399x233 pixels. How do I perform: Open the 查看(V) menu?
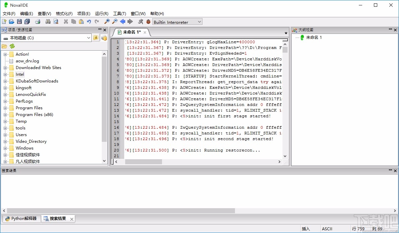[44, 13]
